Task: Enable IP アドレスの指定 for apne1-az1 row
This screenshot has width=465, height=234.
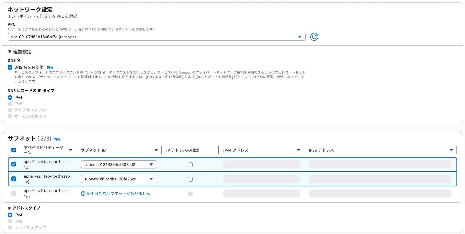Action: point(190,179)
